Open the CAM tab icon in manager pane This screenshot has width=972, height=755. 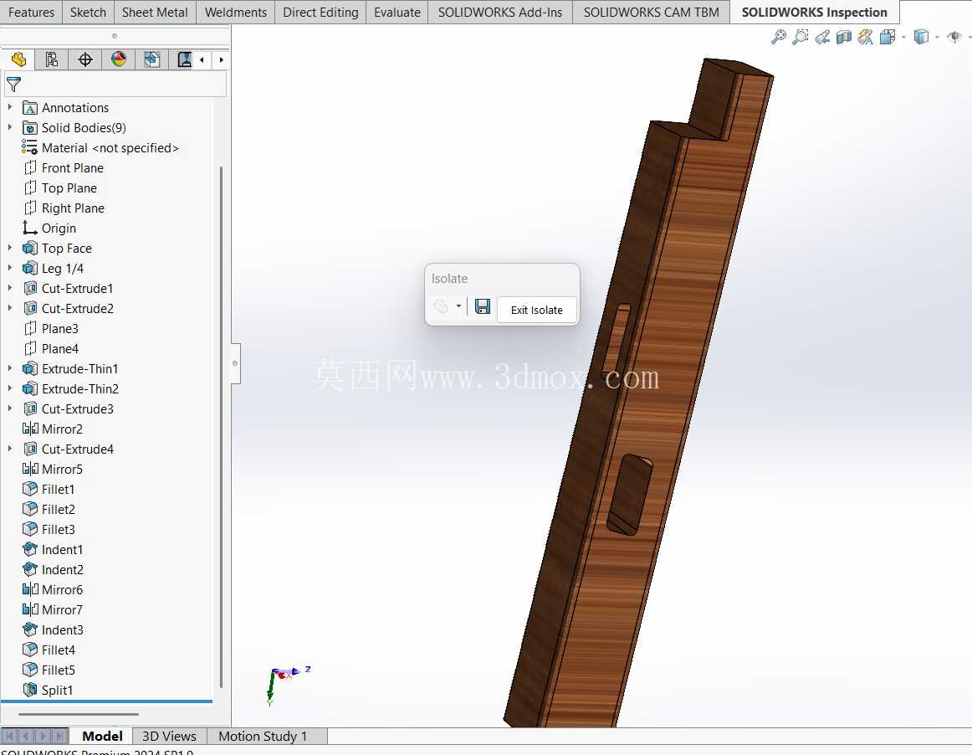[x=184, y=59]
